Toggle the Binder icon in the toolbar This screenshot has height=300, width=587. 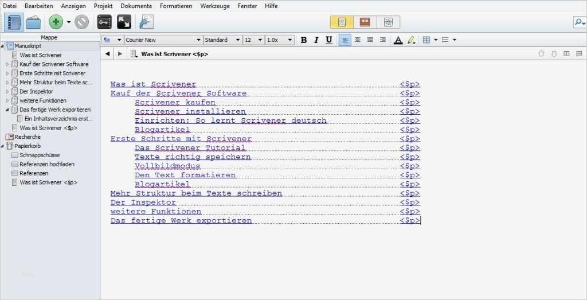(x=14, y=22)
